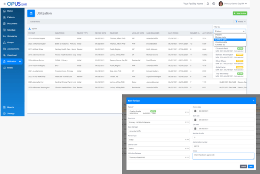Choose Review date option in Filter by list

tap(230, 37)
